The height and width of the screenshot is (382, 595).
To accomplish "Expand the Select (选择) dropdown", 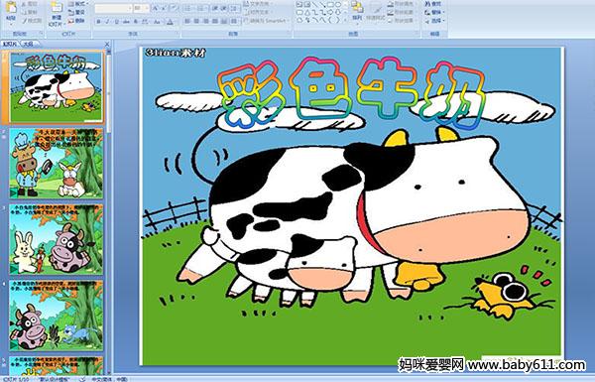I will click(x=435, y=21).
